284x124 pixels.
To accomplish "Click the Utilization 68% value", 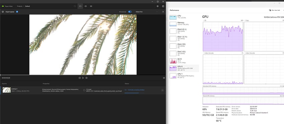I will pyautogui.click(x=205, y=110).
